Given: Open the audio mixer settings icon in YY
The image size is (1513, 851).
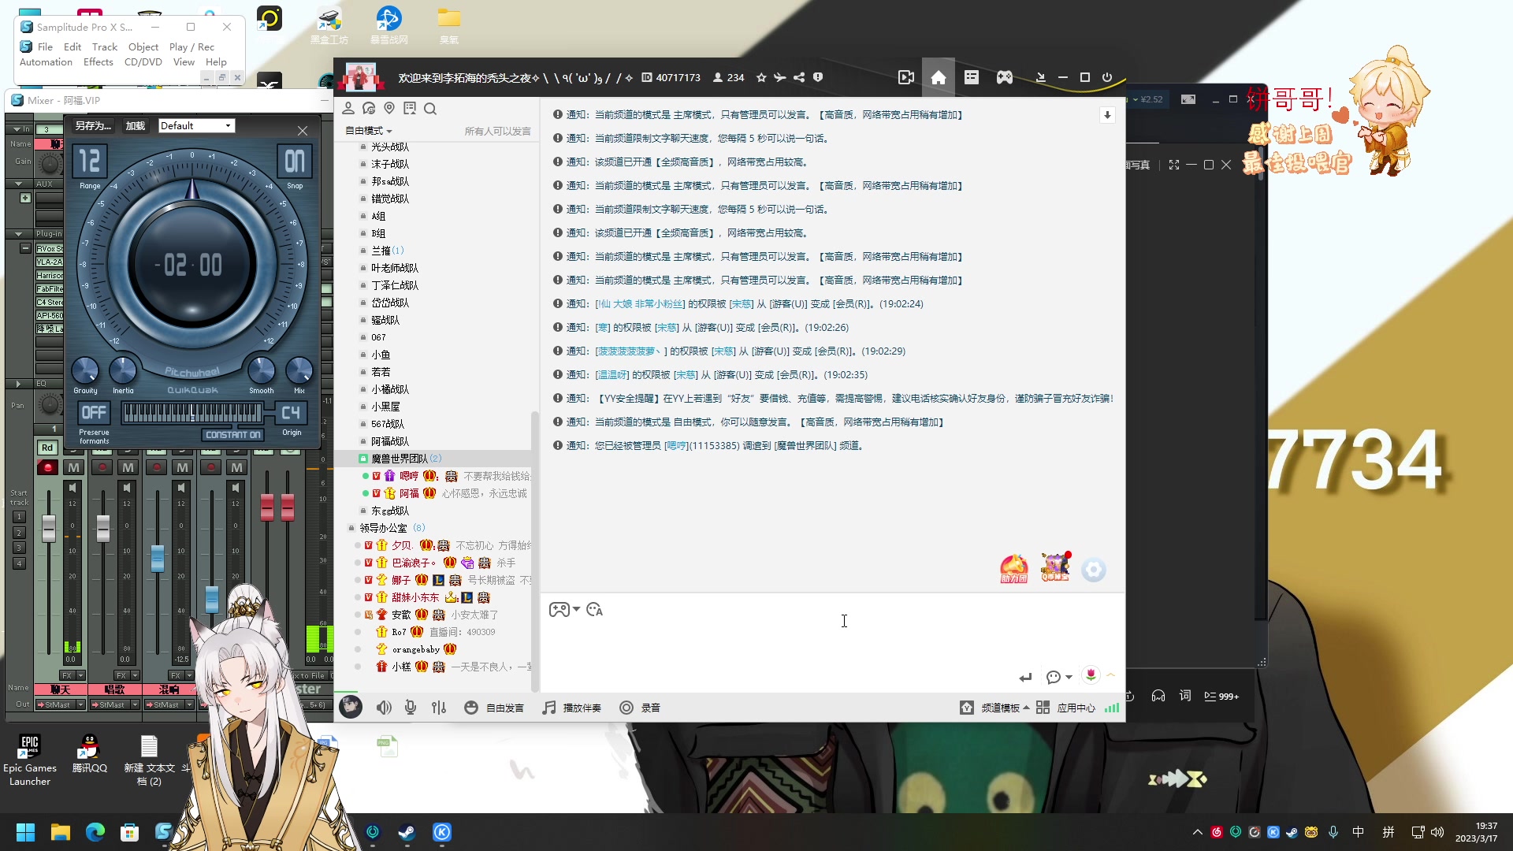Looking at the screenshot, I should point(439,708).
